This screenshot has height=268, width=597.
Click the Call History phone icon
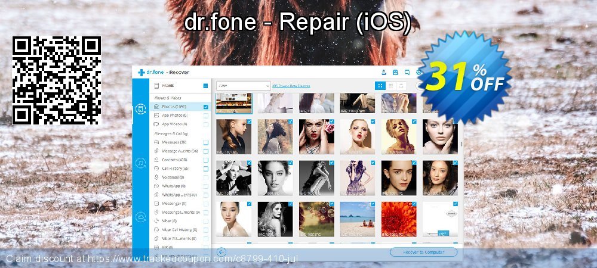[156, 168]
